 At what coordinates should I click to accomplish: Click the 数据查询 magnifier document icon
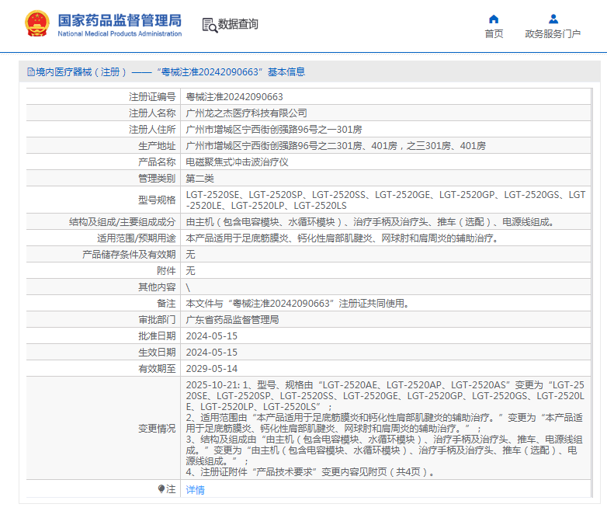(210, 24)
